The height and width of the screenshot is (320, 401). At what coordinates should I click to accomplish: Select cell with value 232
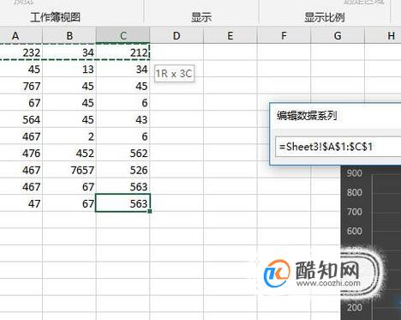[21, 52]
